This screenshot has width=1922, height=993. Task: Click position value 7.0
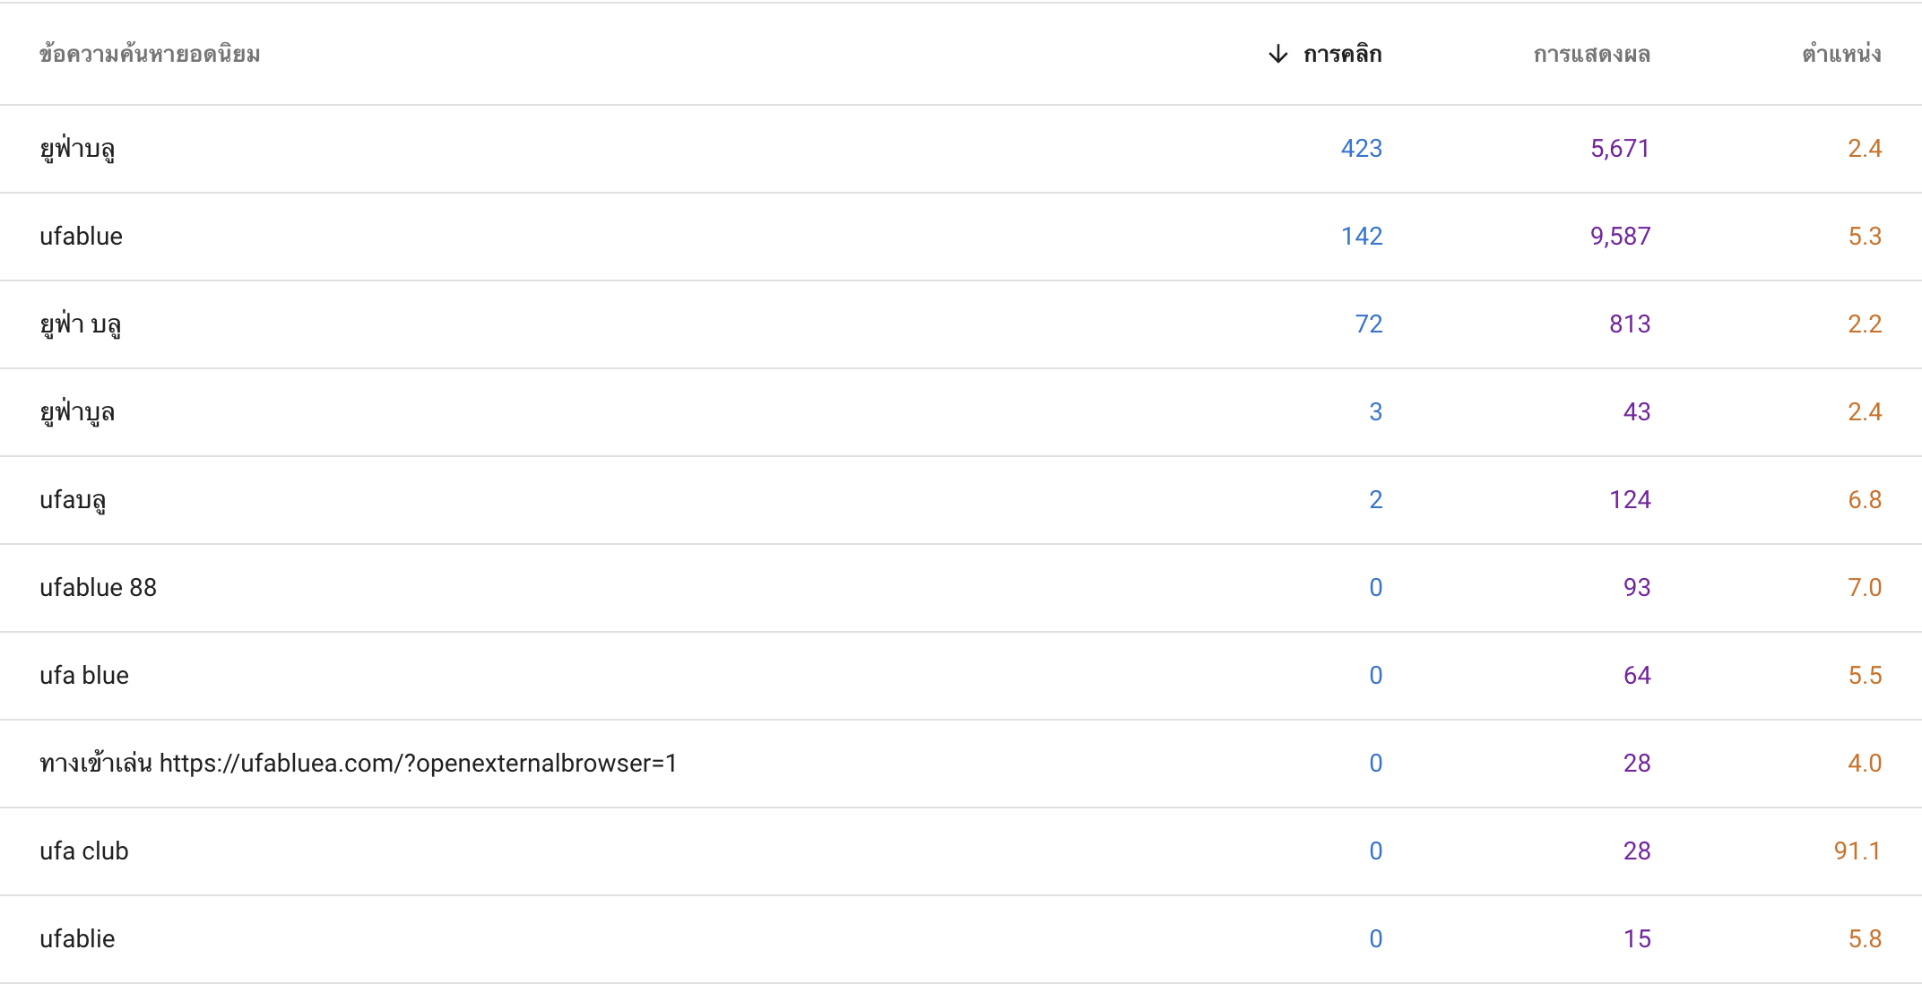pos(1865,588)
